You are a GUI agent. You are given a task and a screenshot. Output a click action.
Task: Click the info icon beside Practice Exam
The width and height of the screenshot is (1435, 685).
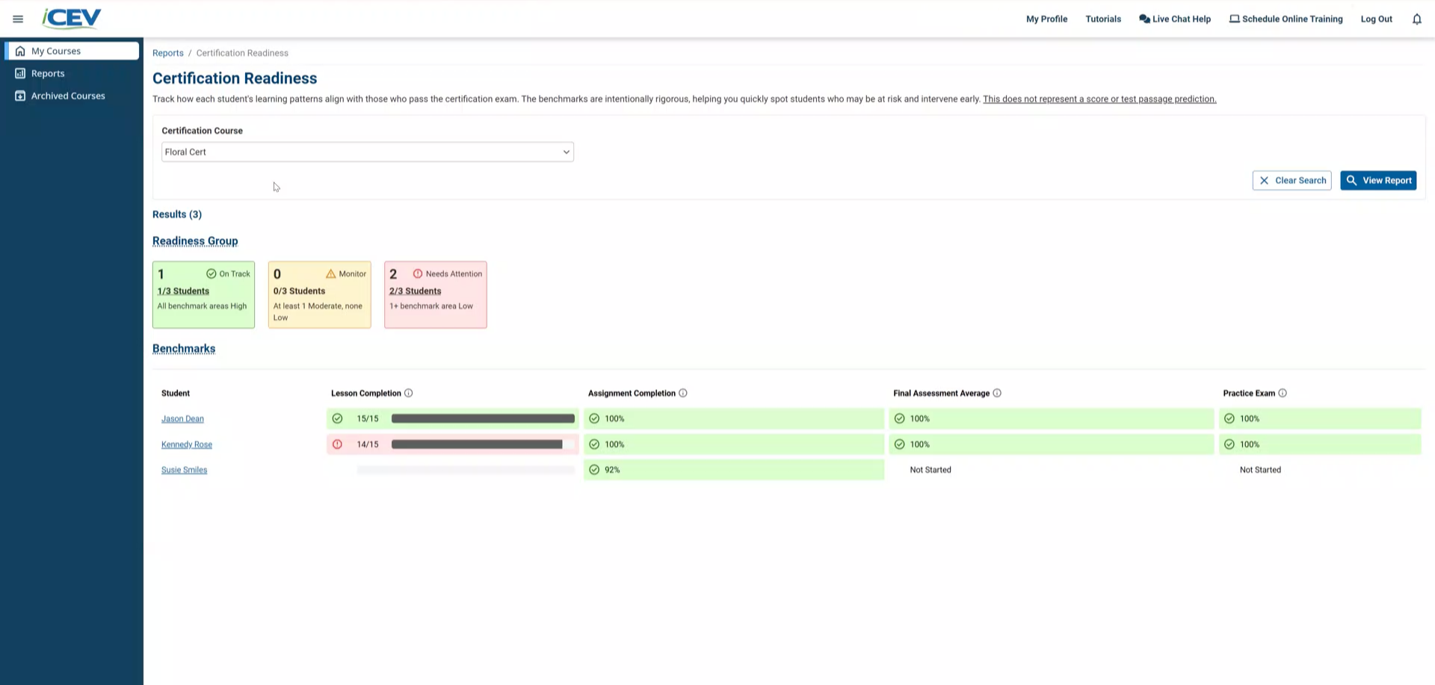(1283, 392)
